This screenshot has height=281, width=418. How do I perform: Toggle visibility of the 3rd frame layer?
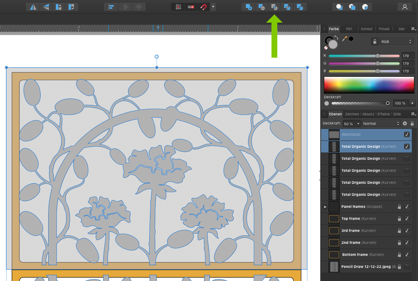[407, 230]
